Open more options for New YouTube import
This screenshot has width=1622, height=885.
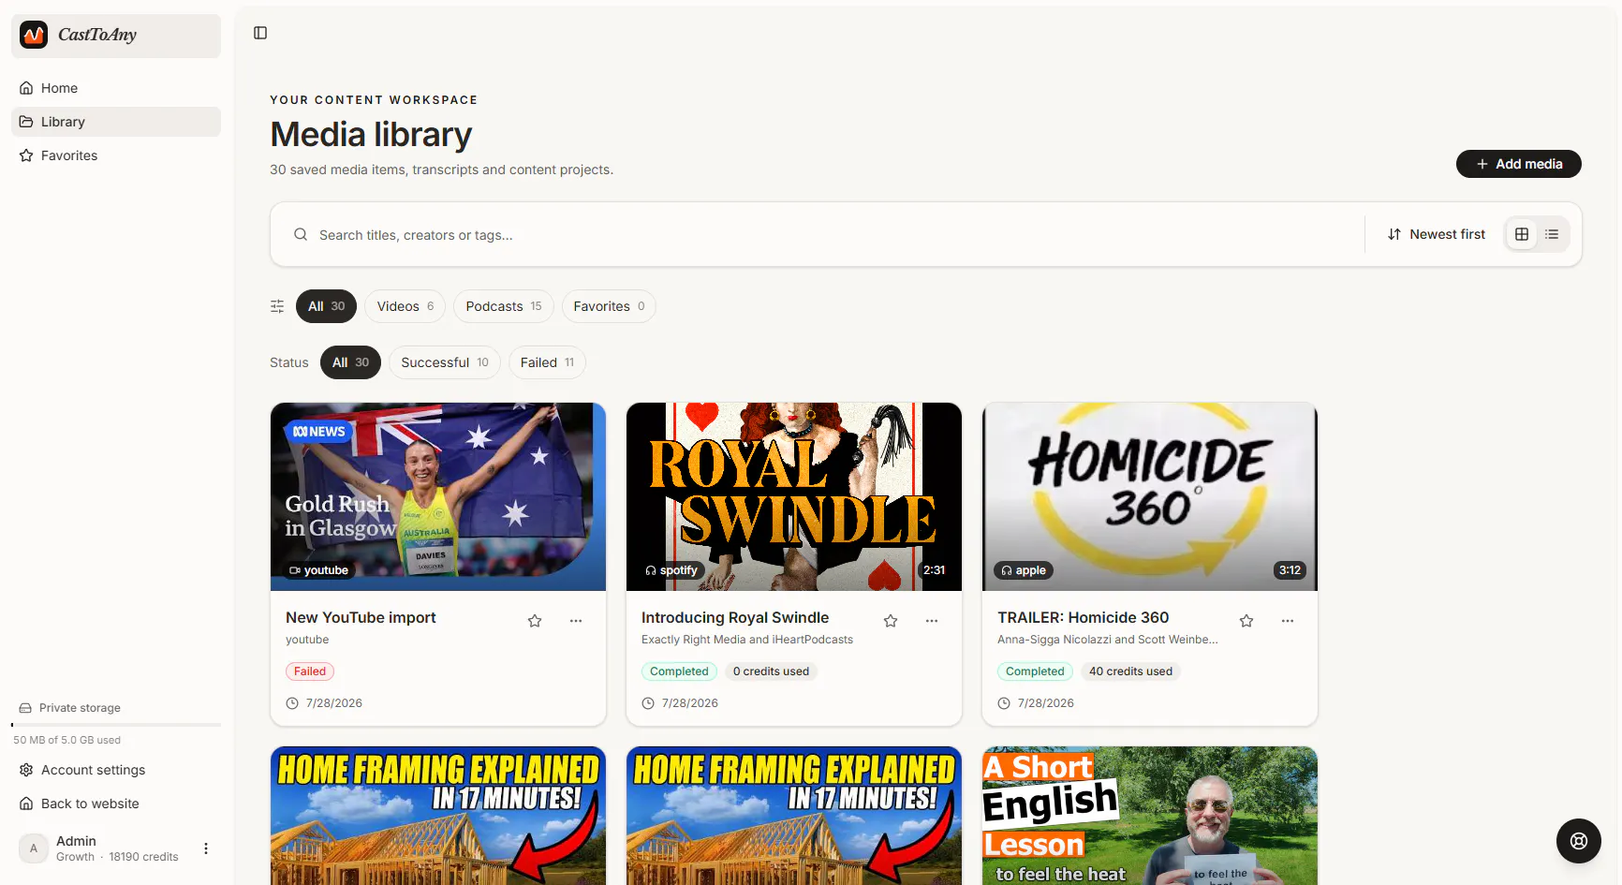576,621
